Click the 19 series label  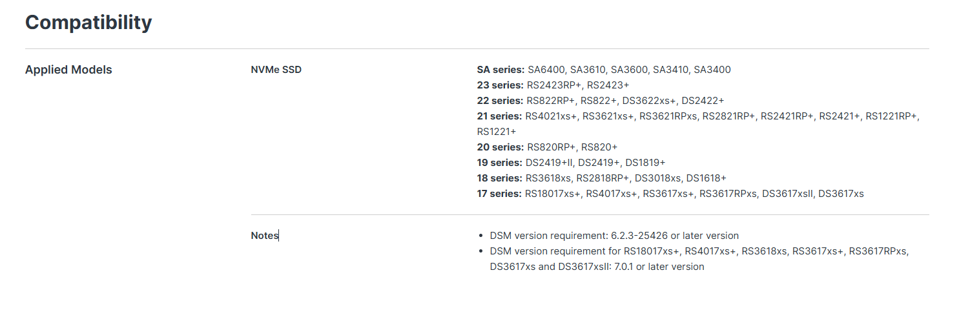coord(499,163)
